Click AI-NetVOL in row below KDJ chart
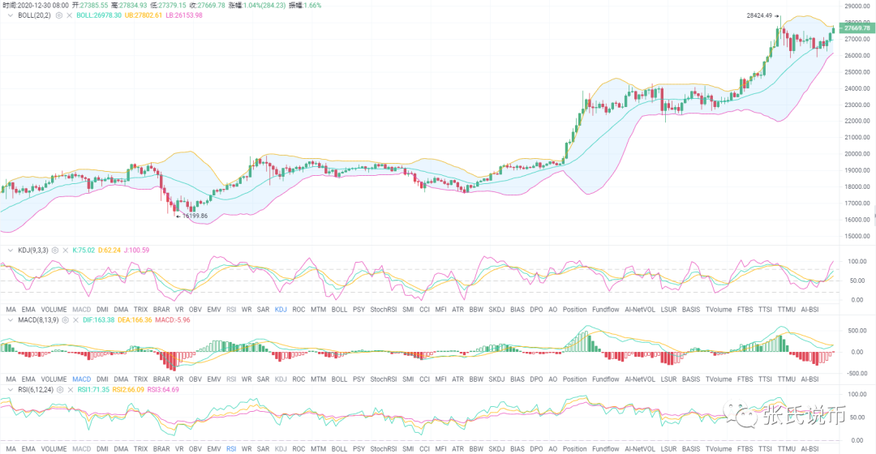 click(641, 310)
